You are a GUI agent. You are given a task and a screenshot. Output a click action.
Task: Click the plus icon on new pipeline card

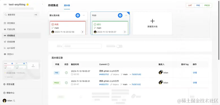(153, 21)
